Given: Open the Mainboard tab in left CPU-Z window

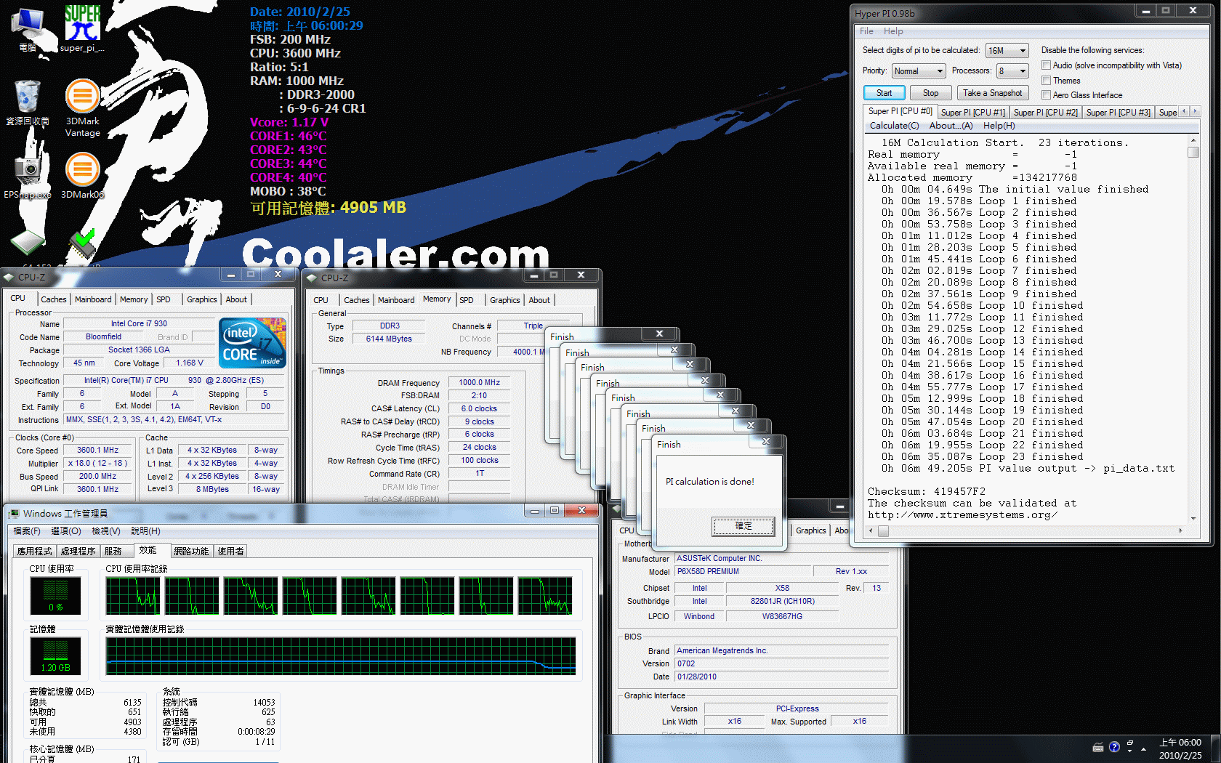Looking at the screenshot, I should click(x=93, y=299).
